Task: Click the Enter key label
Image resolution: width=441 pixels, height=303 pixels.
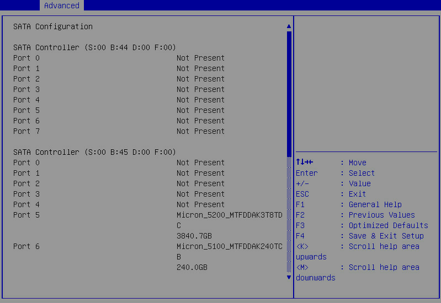Action: (x=306, y=173)
